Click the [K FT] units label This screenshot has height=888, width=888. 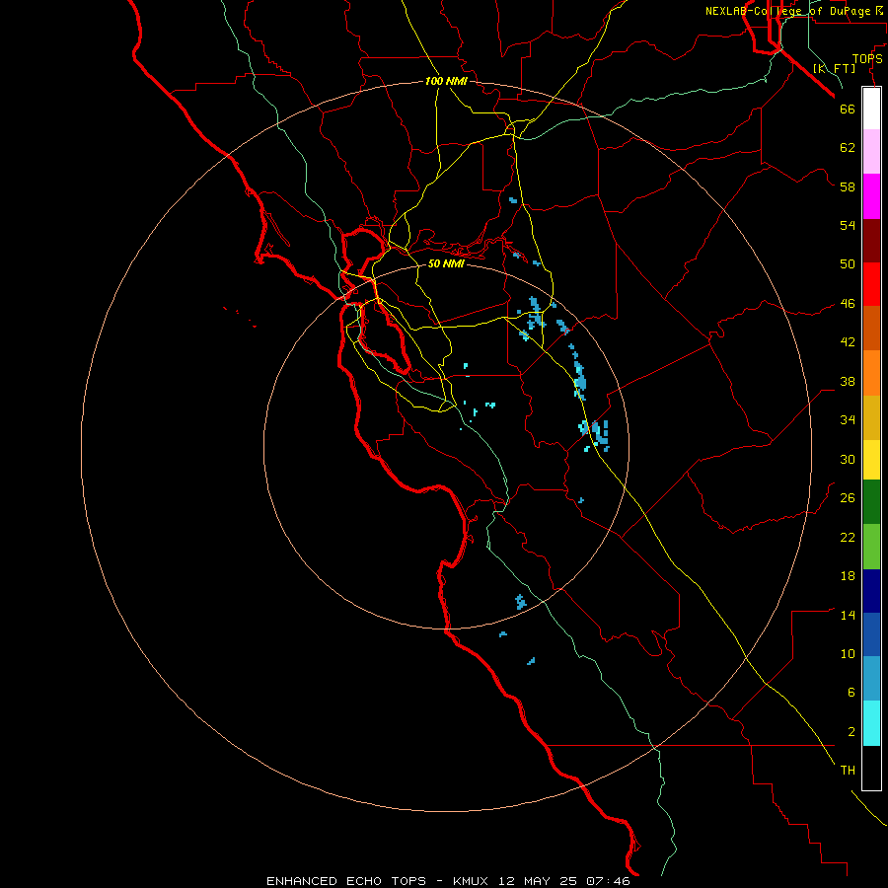834,69
